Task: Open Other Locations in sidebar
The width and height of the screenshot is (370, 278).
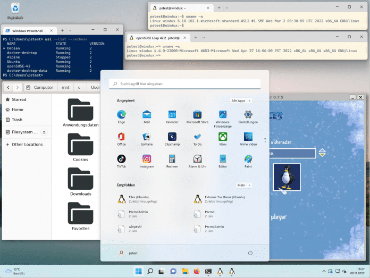Action: click(x=27, y=145)
